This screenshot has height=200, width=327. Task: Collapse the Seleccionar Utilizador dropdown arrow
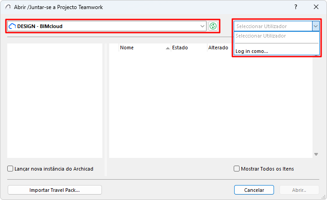pos(315,26)
